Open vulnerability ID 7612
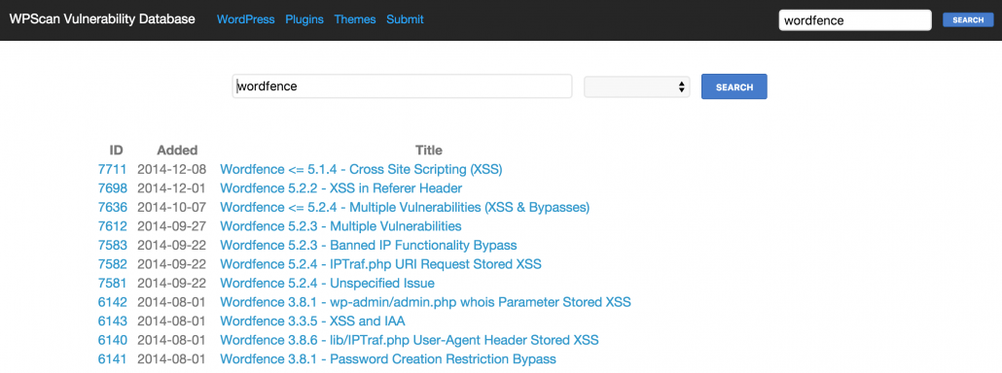Viewport: 1002px width, 373px height. [113, 226]
